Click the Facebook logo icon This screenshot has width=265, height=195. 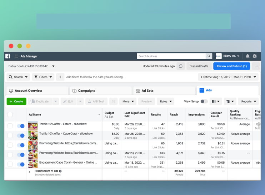coord(8,56)
